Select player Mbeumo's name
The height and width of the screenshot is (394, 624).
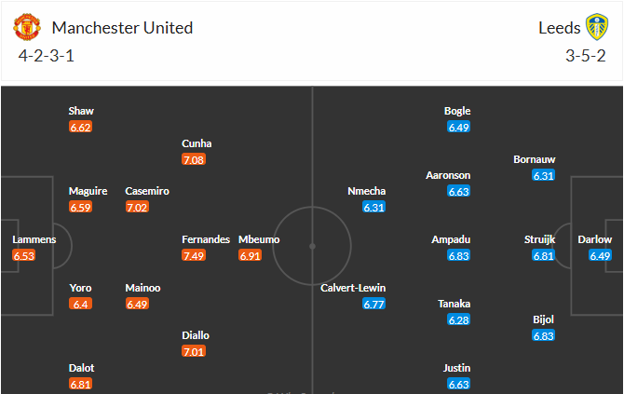[259, 239]
